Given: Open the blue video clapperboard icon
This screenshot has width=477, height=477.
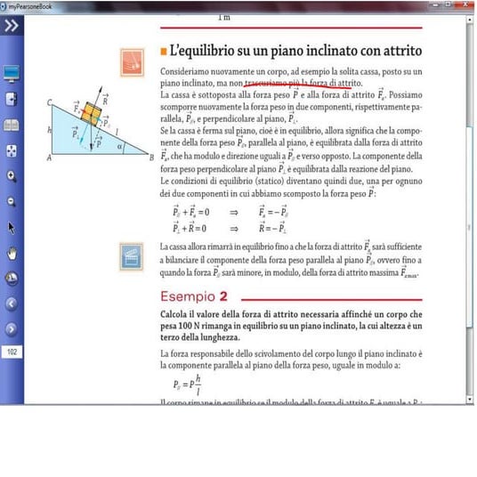Looking at the screenshot, I should click(x=132, y=257).
